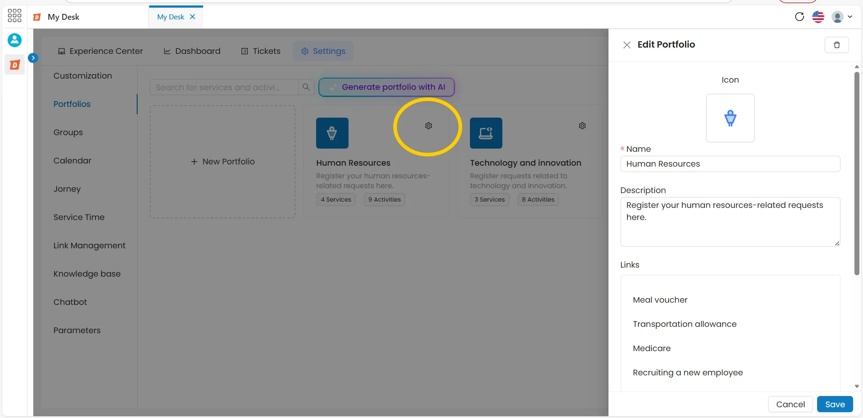Select the Meal voucher link entry
The image size is (863, 418).
(660, 300)
